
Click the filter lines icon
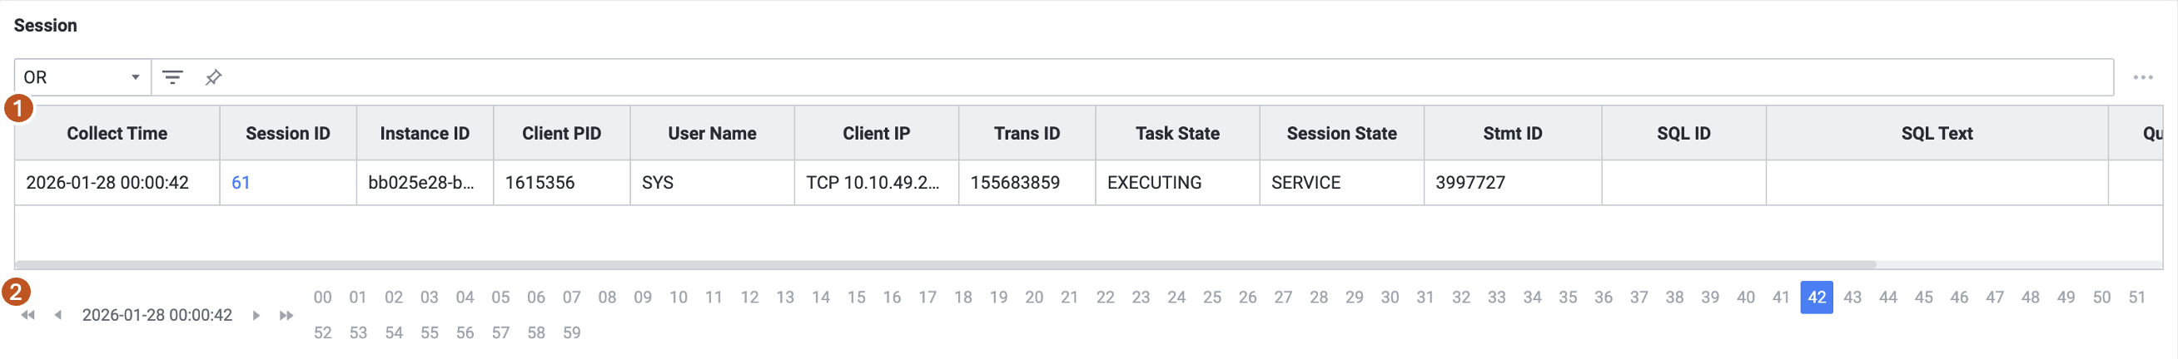tap(172, 78)
